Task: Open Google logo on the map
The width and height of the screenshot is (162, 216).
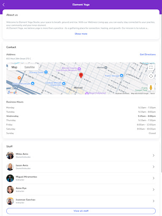Action: (12, 92)
